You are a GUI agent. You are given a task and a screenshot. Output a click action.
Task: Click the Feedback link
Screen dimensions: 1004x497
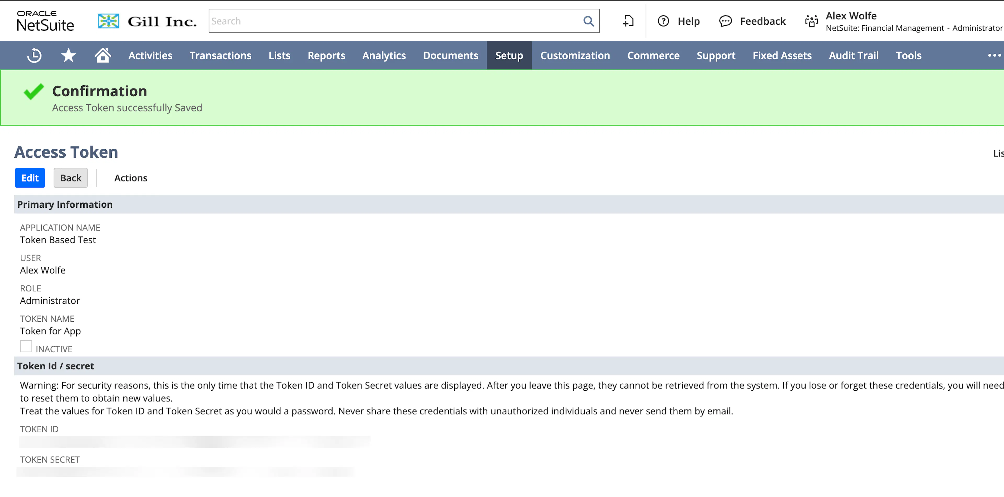[x=763, y=21]
